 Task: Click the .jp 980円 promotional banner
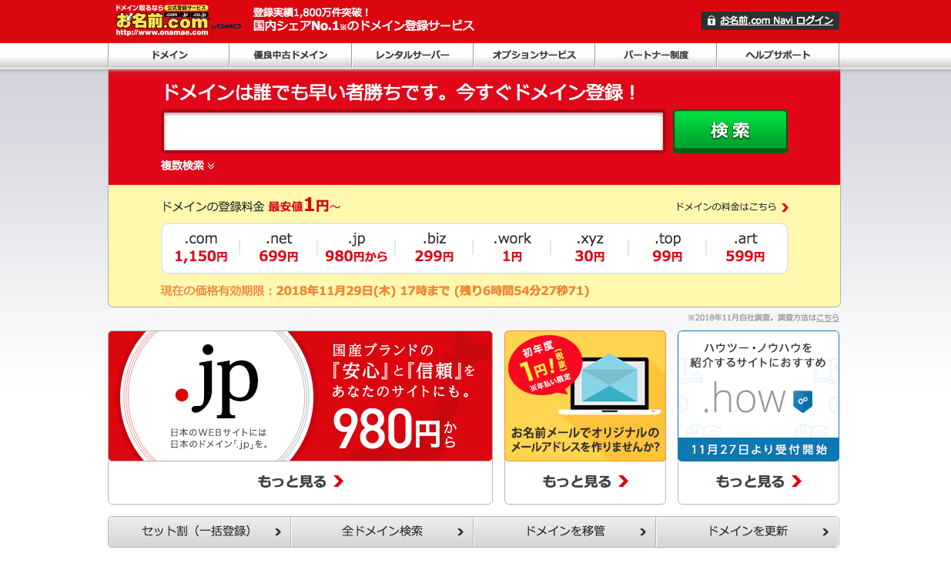click(300, 396)
